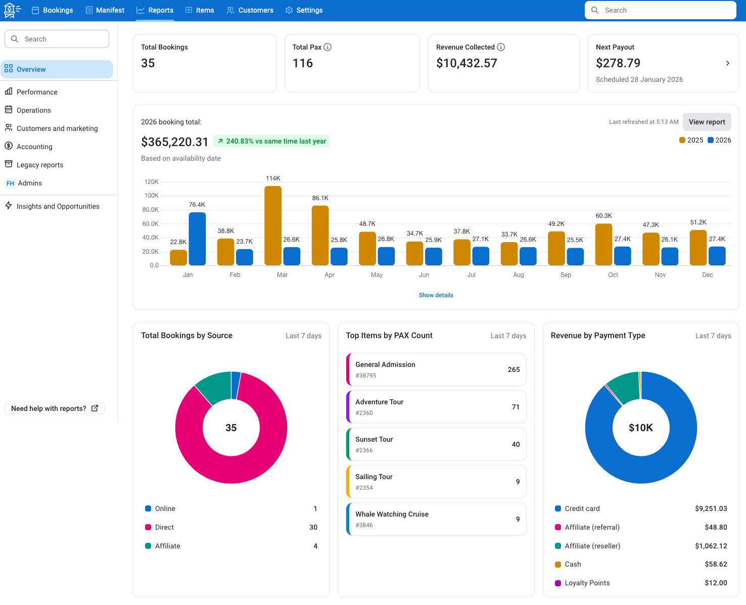Open the Settings gear icon
The image size is (746, 605).
tap(289, 10)
